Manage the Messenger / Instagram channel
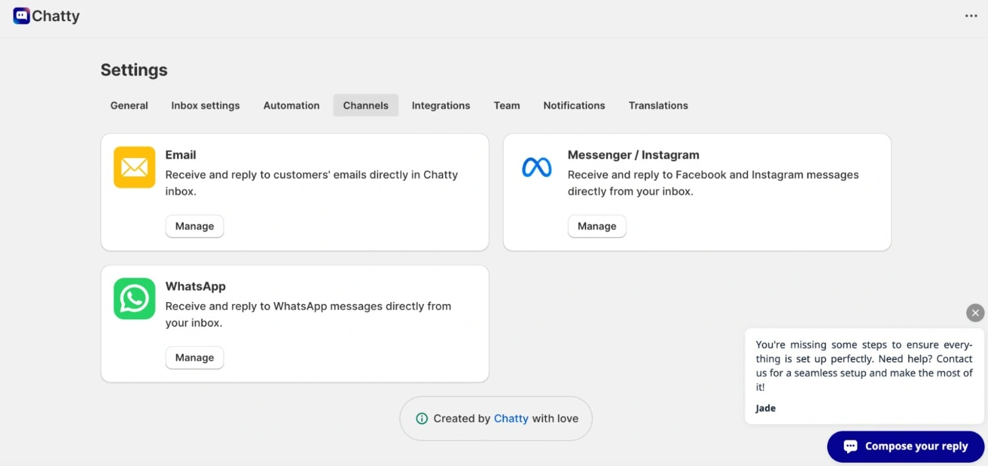The image size is (988, 466). (x=597, y=226)
